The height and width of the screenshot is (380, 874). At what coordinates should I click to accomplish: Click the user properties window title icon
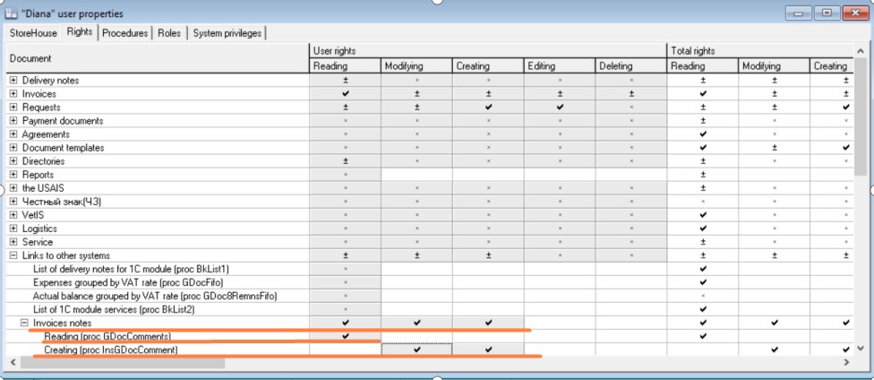[x=13, y=14]
